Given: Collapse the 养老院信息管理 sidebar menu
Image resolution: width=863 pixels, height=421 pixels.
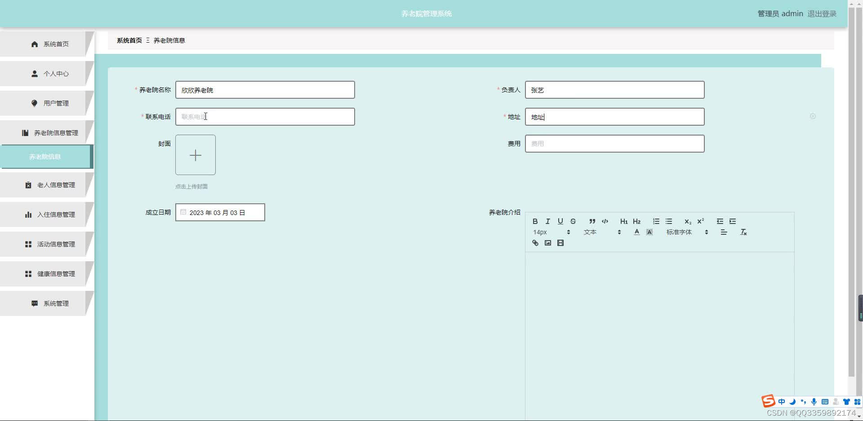Looking at the screenshot, I should pyautogui.click(x=47, y=133).
